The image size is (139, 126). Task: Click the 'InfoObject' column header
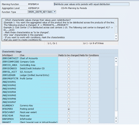tap(11, 55)
